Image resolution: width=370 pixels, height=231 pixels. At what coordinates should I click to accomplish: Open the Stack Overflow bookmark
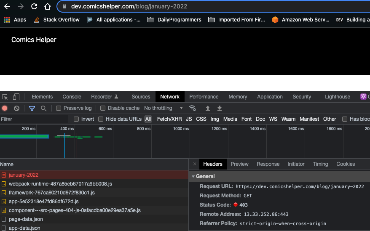[56, 20]
